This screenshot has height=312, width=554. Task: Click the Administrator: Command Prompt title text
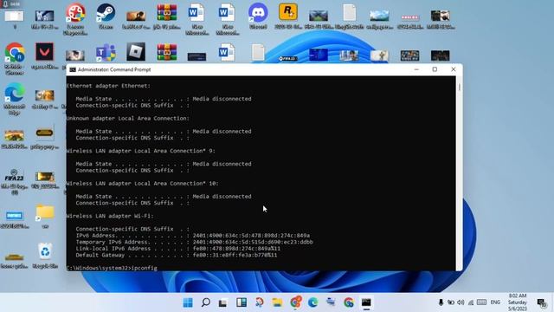point(114,69)
